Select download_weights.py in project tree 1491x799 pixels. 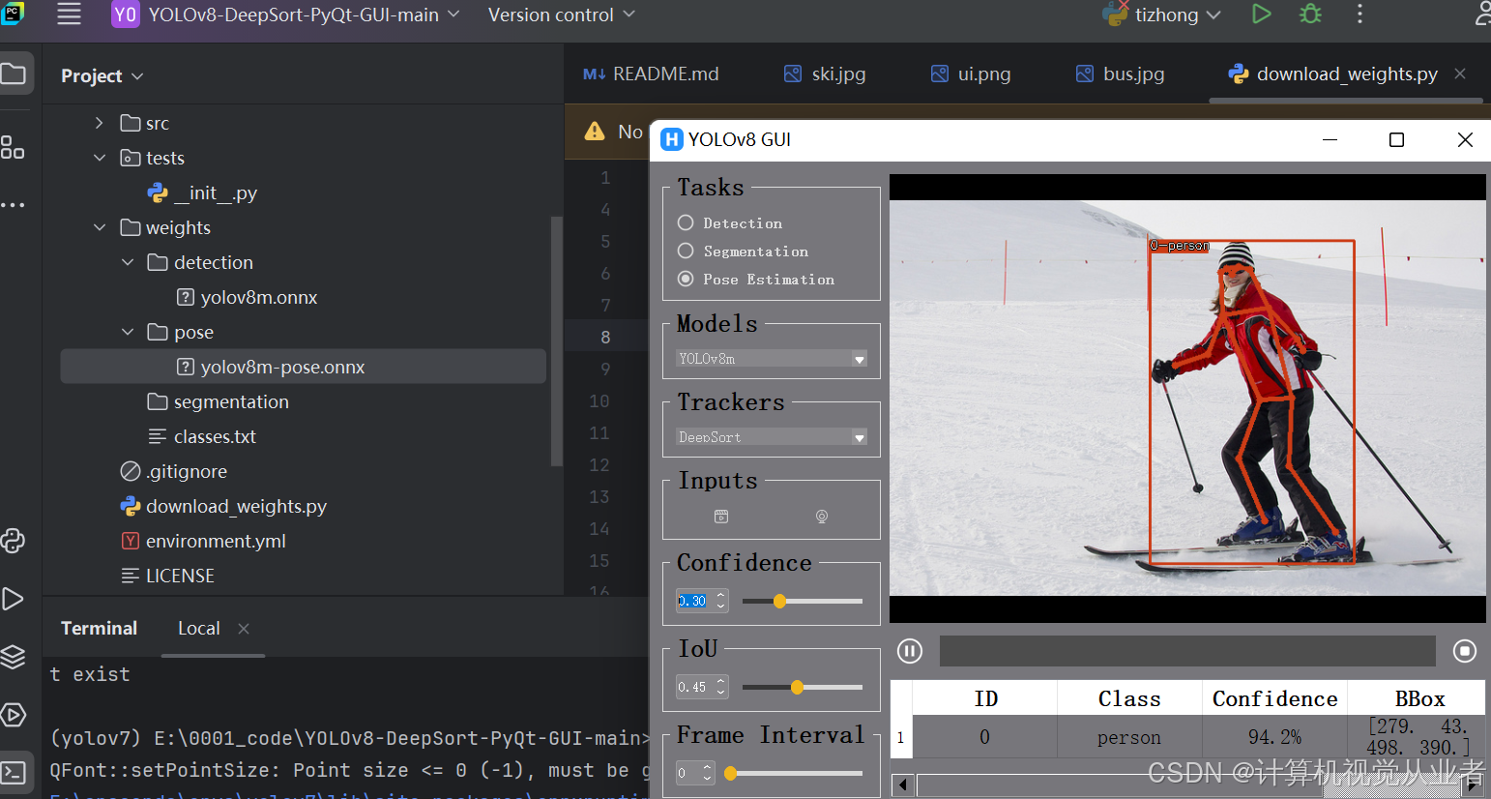click(223, 506)
